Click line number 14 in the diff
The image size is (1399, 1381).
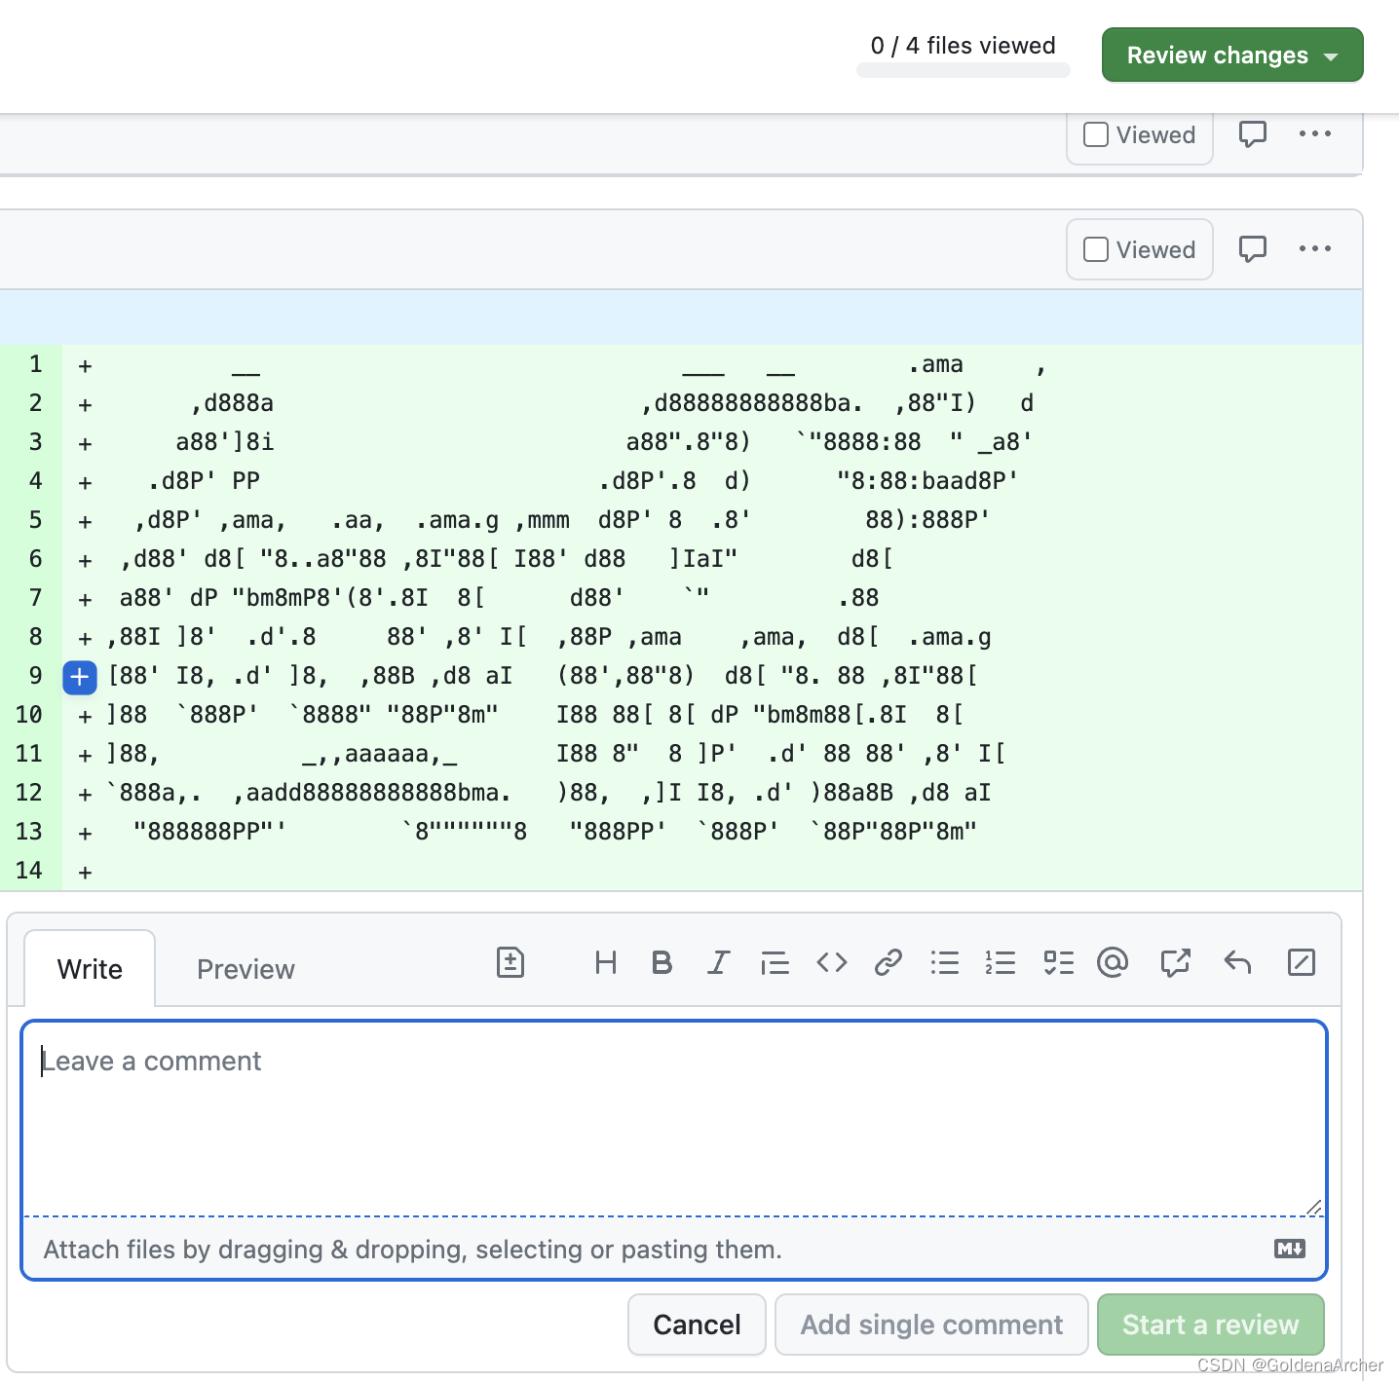(x=29, y=871)
